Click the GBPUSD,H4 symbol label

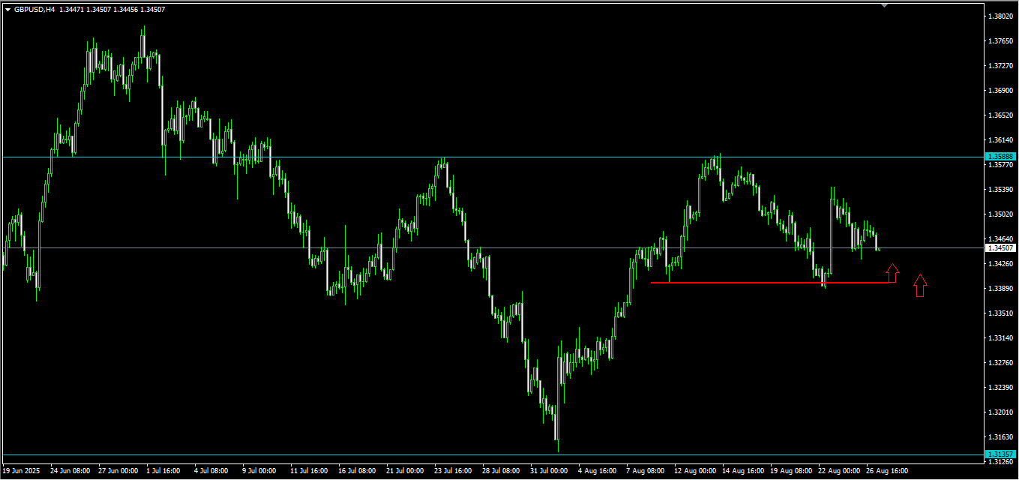35,10
